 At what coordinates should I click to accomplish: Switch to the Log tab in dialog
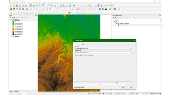(x=83, y=44)
